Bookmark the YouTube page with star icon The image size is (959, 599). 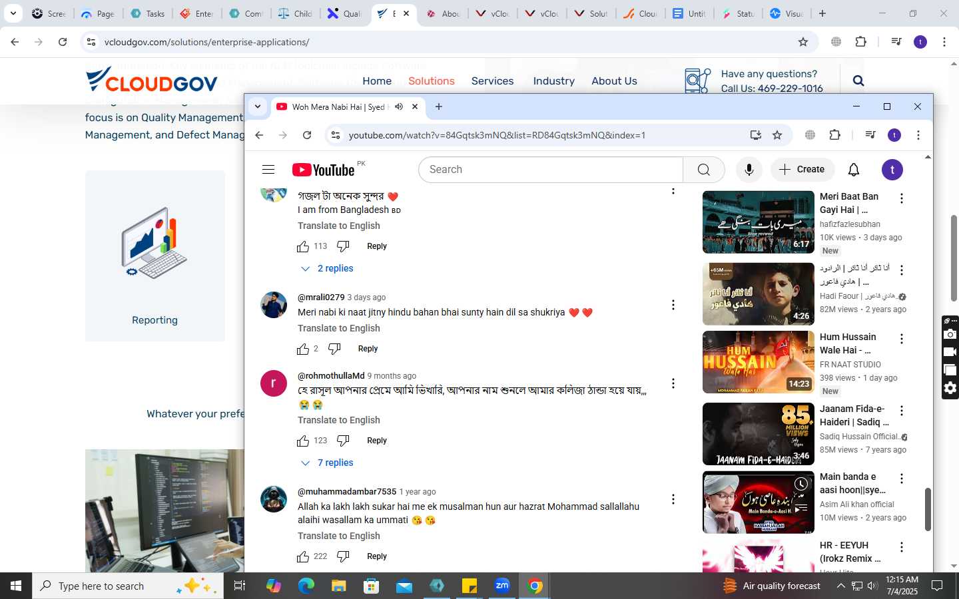pyautogui.click(x=777, y=135)
